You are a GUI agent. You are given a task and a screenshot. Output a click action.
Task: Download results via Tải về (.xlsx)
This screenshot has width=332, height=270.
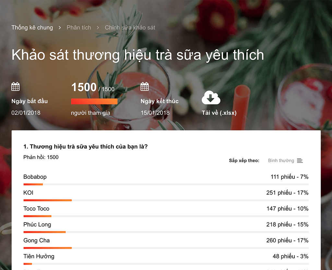219,113
